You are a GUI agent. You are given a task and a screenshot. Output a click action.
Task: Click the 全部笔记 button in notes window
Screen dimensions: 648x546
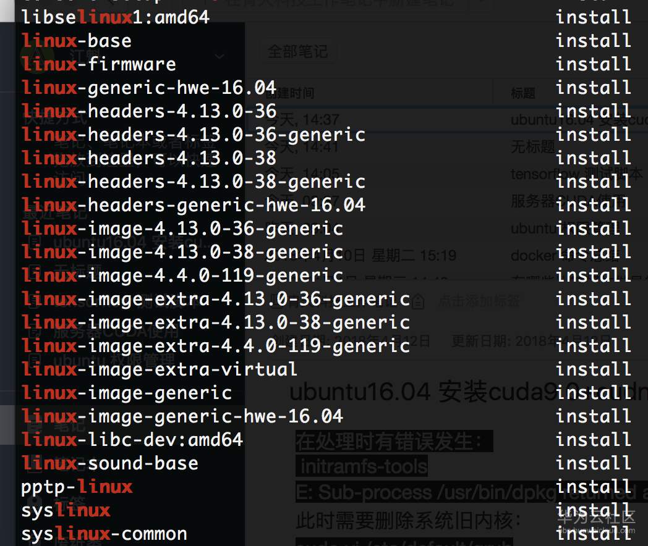pyautogui.click(x=298, y=52)
